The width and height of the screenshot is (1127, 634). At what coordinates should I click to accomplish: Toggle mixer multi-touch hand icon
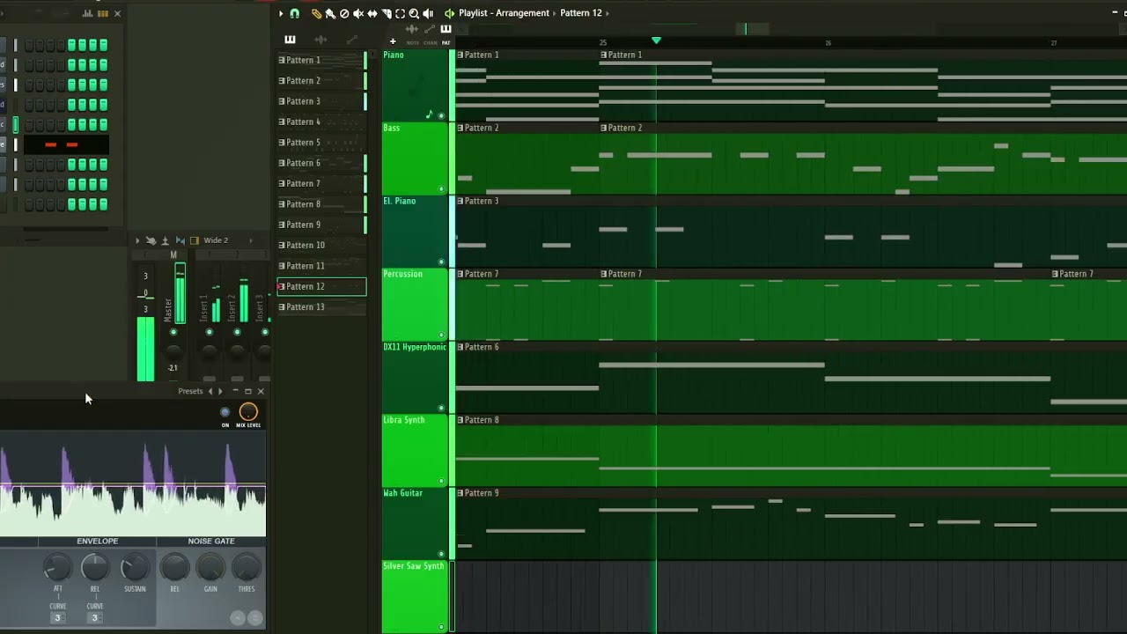coord(151,240)
